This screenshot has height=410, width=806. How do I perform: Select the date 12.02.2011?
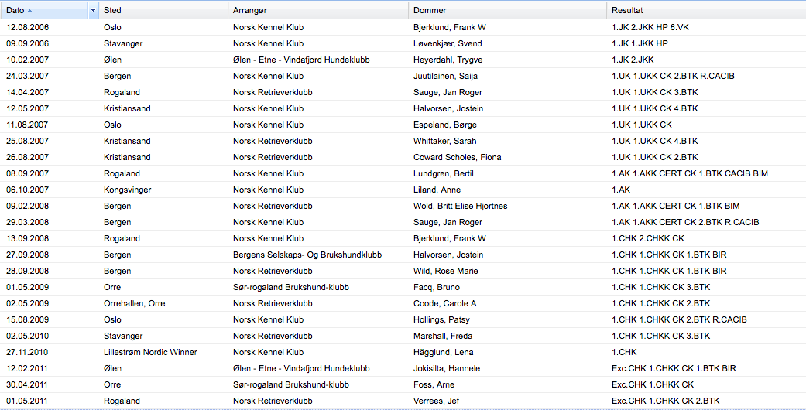click(27, 368)
